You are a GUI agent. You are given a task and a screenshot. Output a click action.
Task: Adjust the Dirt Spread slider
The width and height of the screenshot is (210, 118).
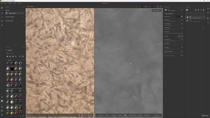point(174,21)
